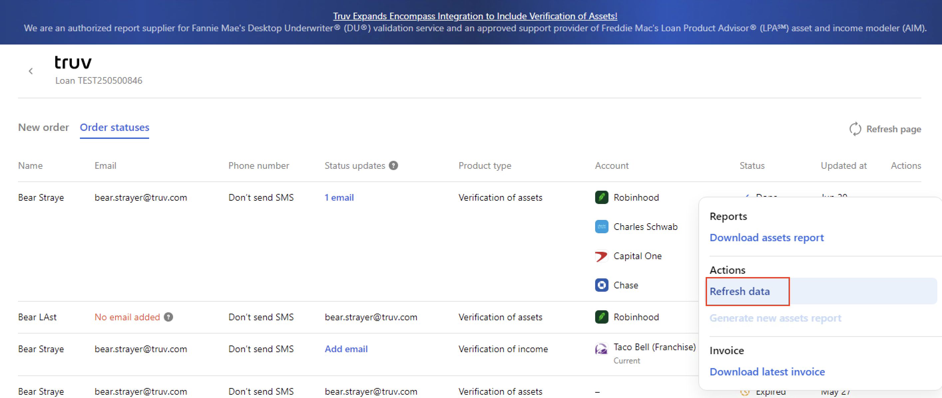Open the 1 email status link
This screenshot has height=398, width=942.
click(x=339, y=198)
